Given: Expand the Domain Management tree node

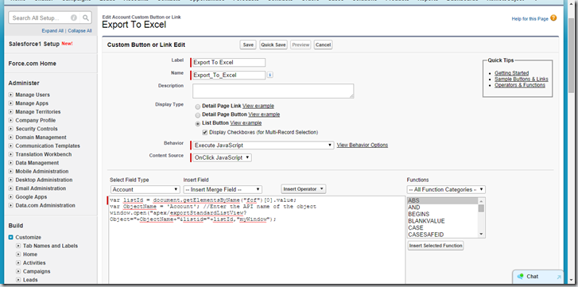Looking at the screenshot, I should (x=10, y=137).
